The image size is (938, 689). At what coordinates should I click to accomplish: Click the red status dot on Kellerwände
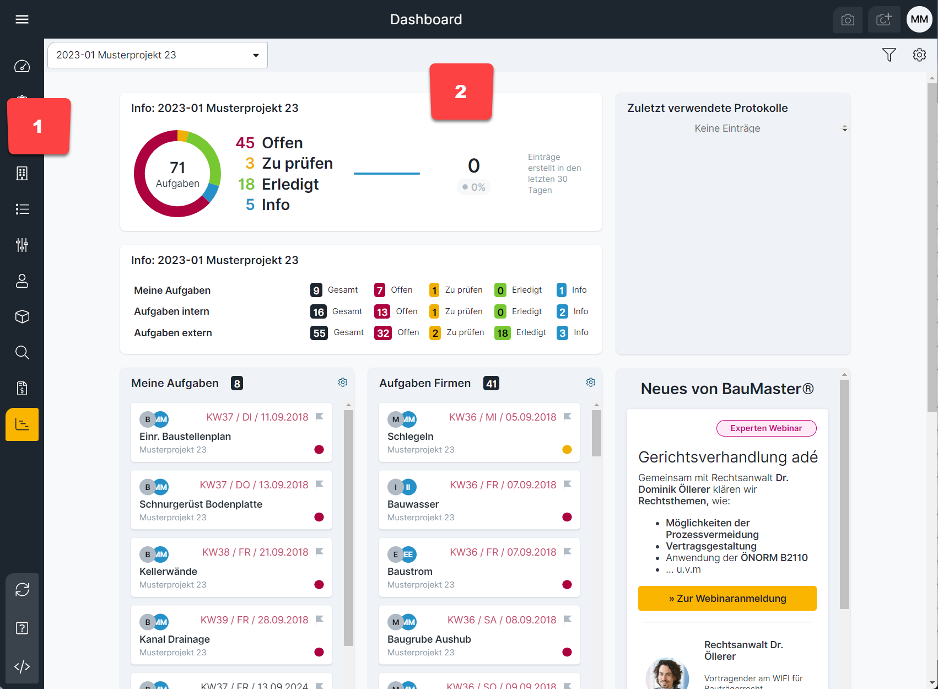coord(319,585)
